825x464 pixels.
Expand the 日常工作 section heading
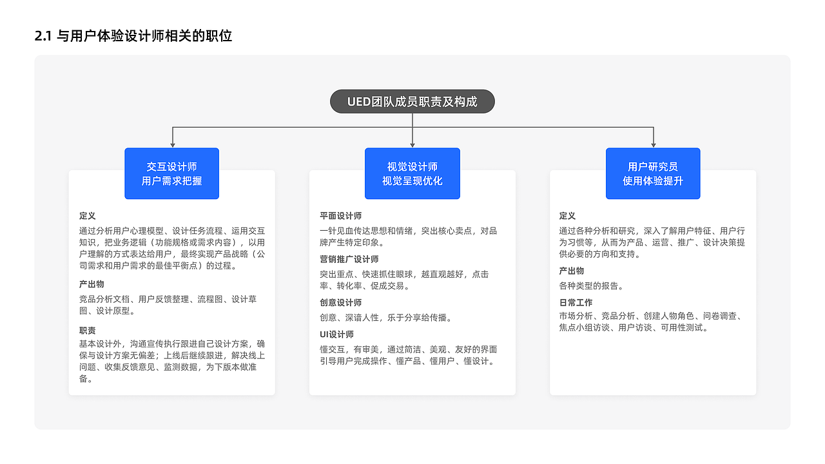(576, 302)
